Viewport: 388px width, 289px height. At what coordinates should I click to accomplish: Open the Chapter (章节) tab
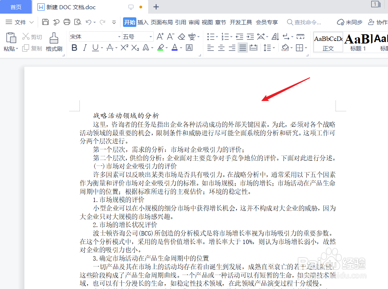221,22
